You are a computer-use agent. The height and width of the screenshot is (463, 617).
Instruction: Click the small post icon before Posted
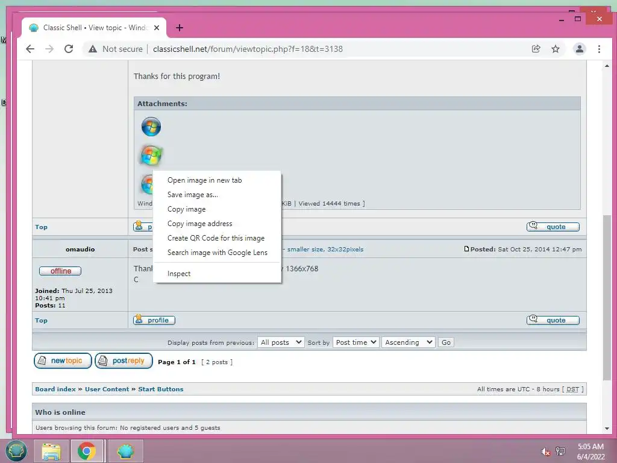(x=466, y=249)
